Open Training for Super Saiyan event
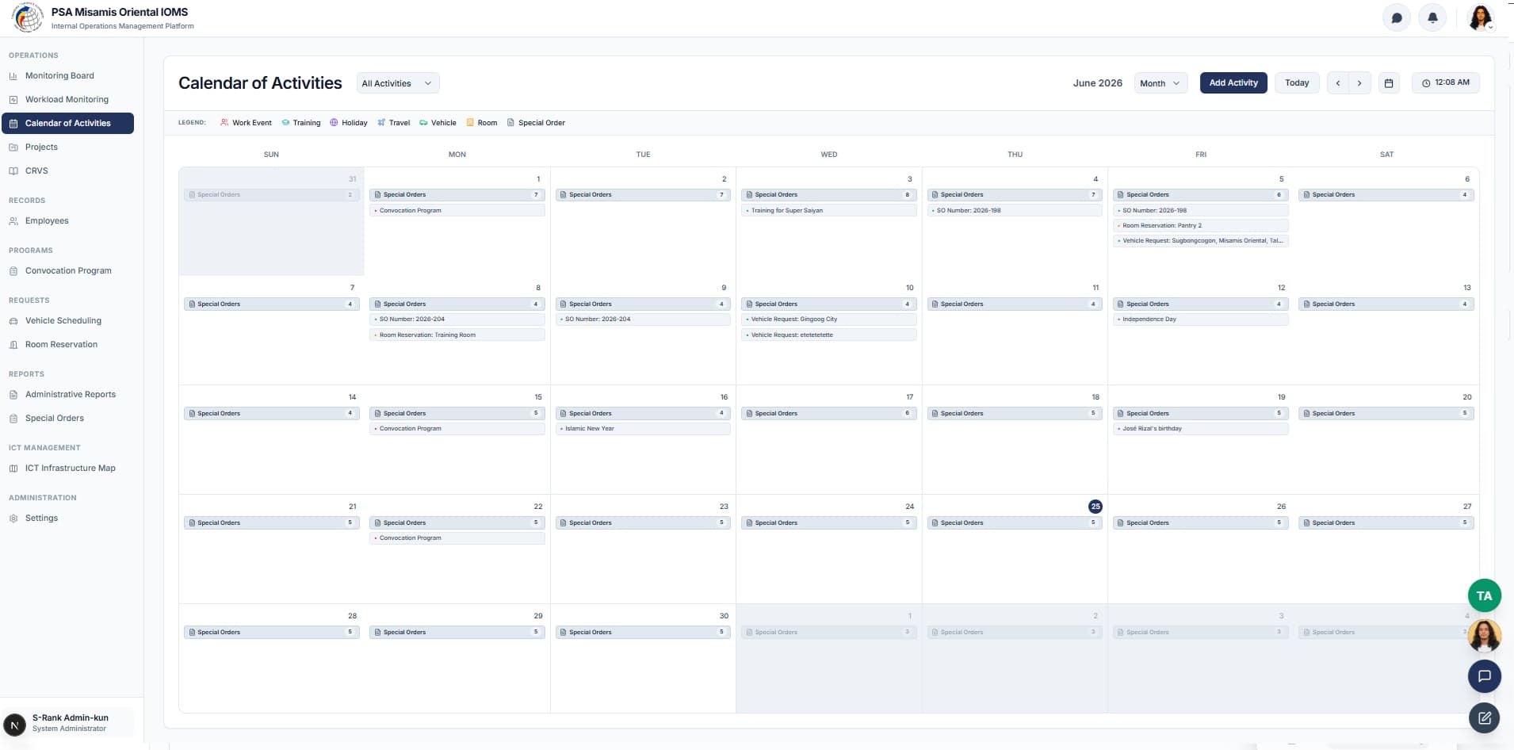 tap(828, 211)
